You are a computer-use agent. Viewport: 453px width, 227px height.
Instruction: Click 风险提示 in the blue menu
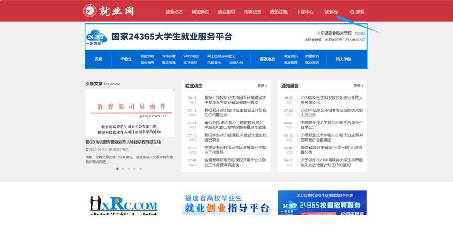click(214, 62)
